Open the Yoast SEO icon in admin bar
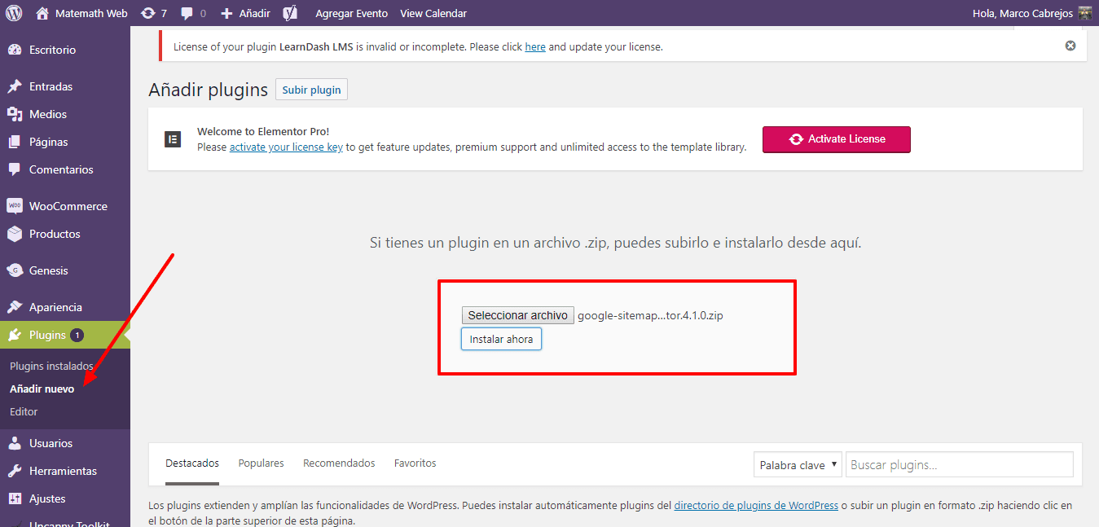The image size is (1099, 527). [290, 13]
